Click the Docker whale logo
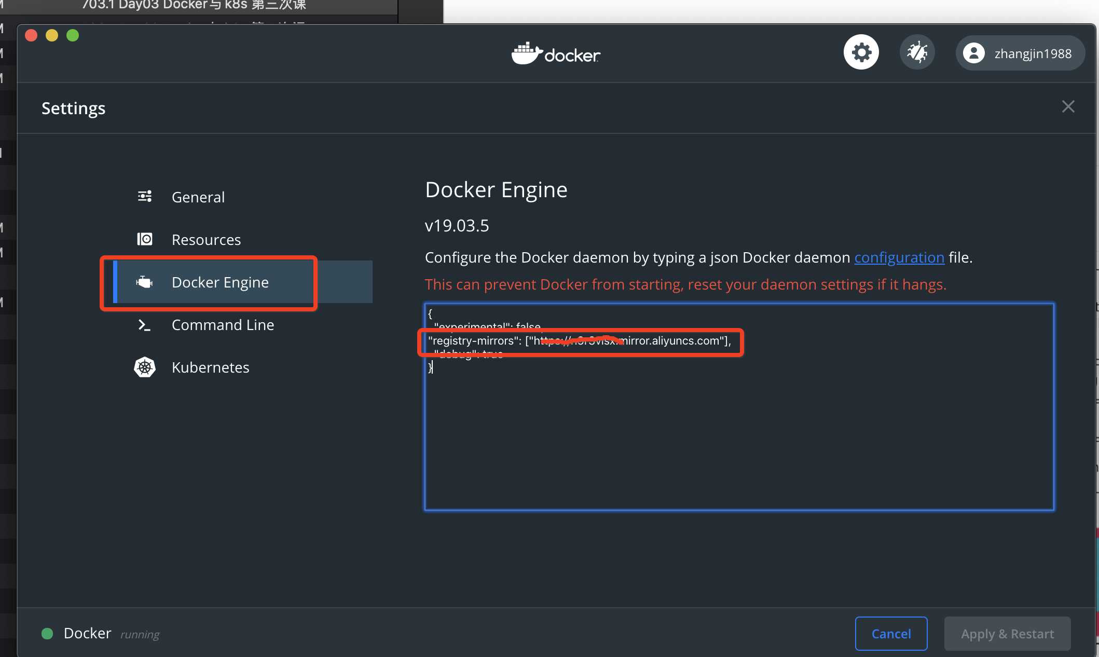 pos(556,53)
